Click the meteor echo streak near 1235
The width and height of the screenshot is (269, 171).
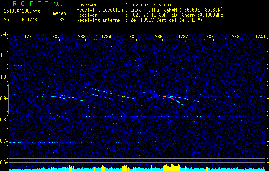(125, 97)
